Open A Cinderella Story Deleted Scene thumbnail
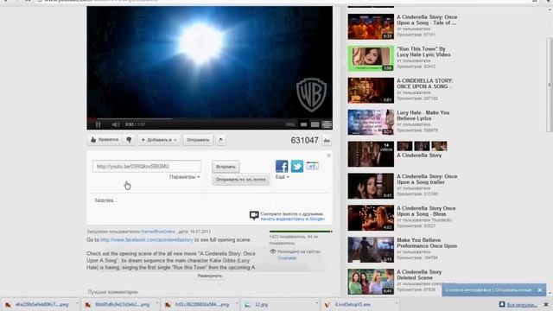The image size is (553, 311). (x=371, y=282)
